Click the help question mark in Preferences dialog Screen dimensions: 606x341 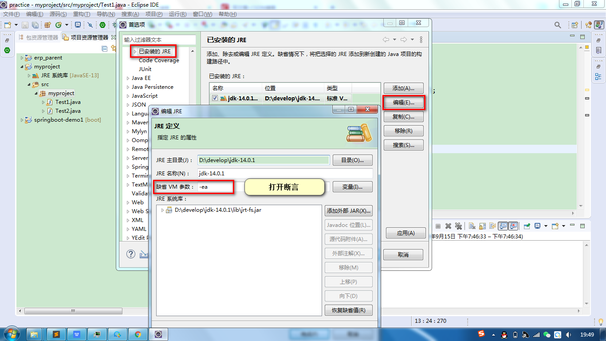tap(131, 254)
